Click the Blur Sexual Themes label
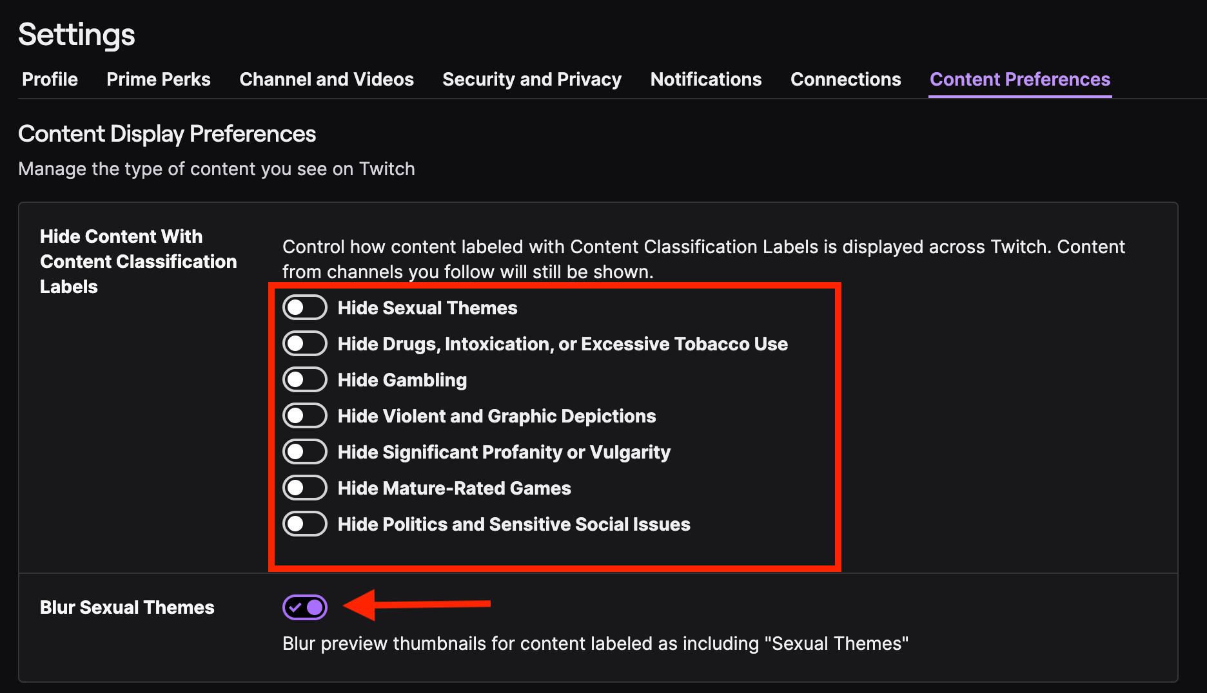Screen dimensions: 1207x693 point(127,607)
